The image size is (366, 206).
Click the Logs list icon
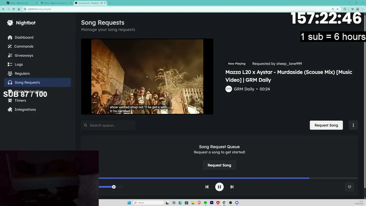pos(10,64)
